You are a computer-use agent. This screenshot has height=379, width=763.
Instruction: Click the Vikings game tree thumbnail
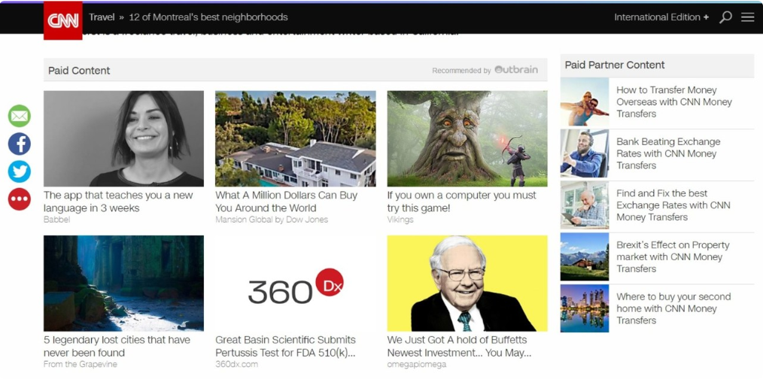pyautogui.click(x=467, y=138)
